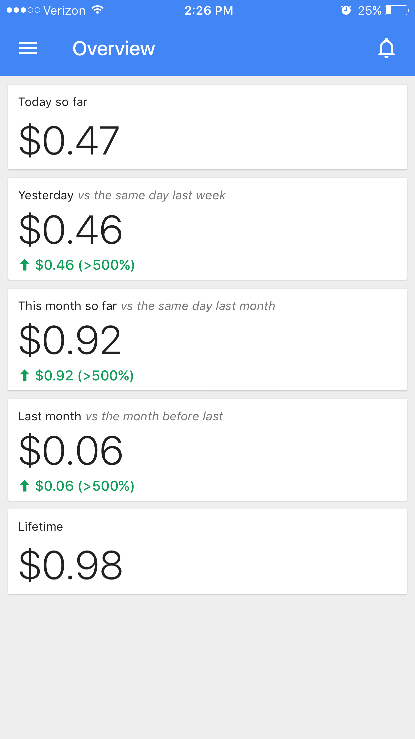Open the Today so far earnings card
415x739 pixels.
(x=207, y=127)
